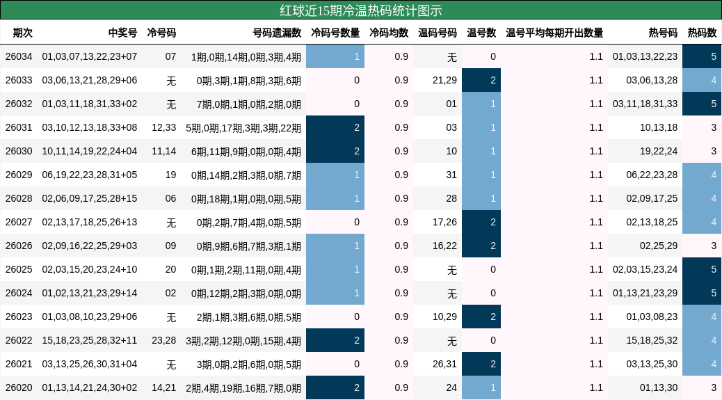Select the 号码遗漏数 column header
The width and height of the screenshot is (722, 400).
[x=277, y=33]
